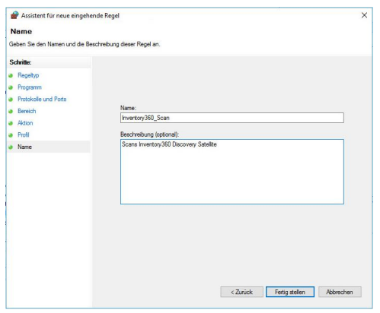
Task: Focus the Name input field
Action: 232,118
